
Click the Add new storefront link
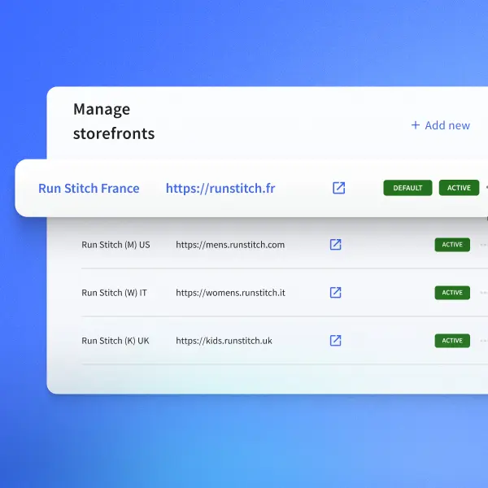(440, 125)
